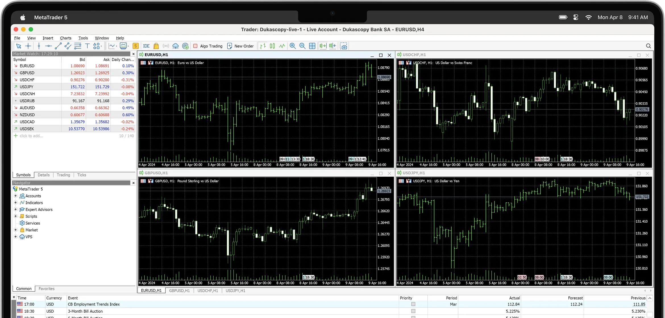Image resolution: width=665 pixels, height=318 pixels.
Task: Expand the VPS node in Navigator
Action: tap(16, 237)
